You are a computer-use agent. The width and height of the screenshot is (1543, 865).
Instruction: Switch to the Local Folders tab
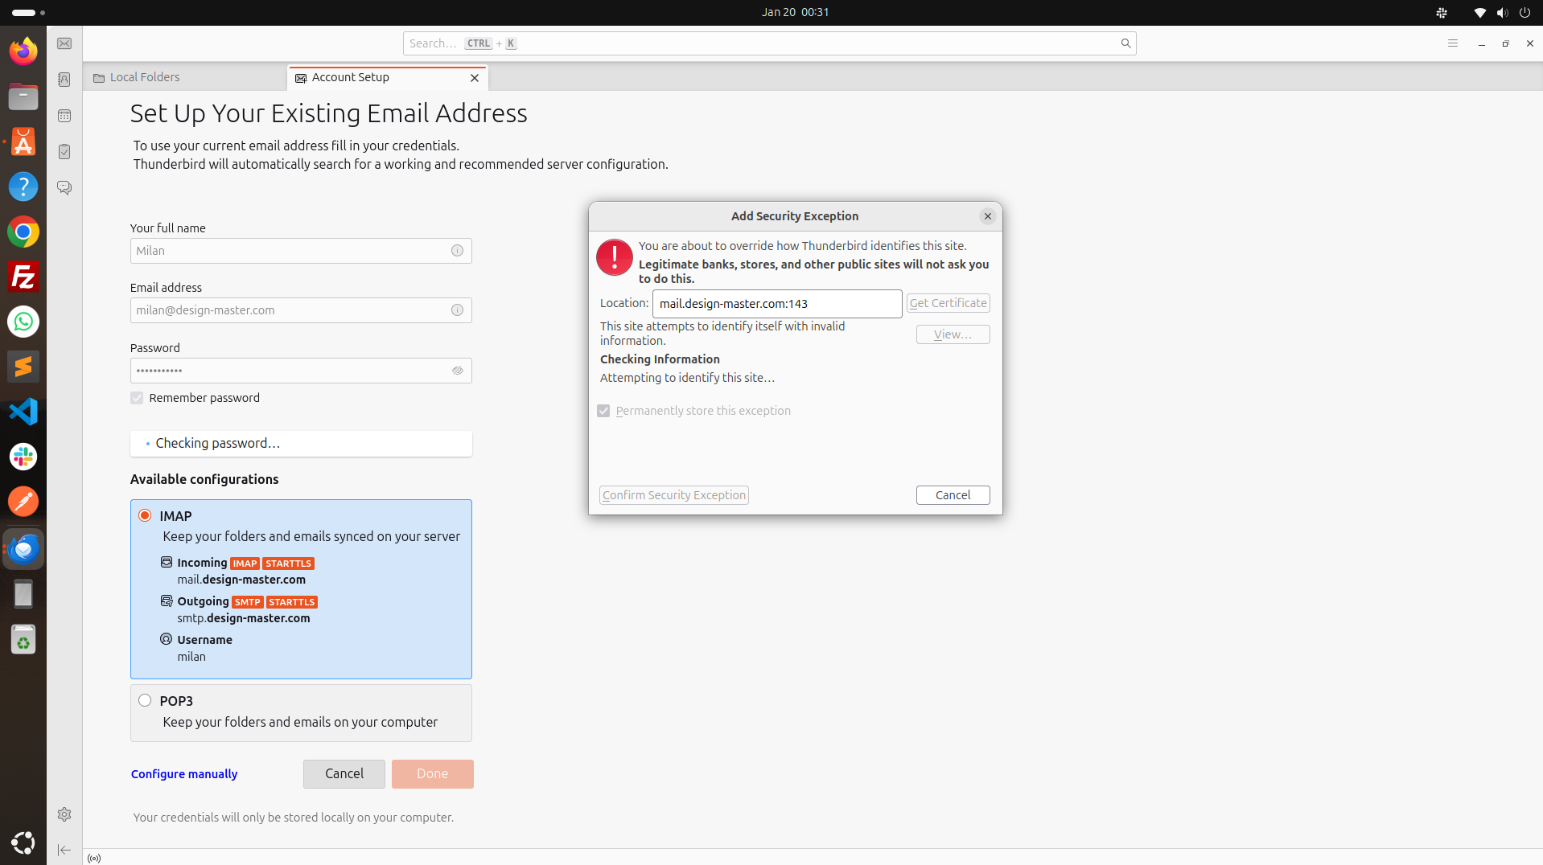point(145,77)
